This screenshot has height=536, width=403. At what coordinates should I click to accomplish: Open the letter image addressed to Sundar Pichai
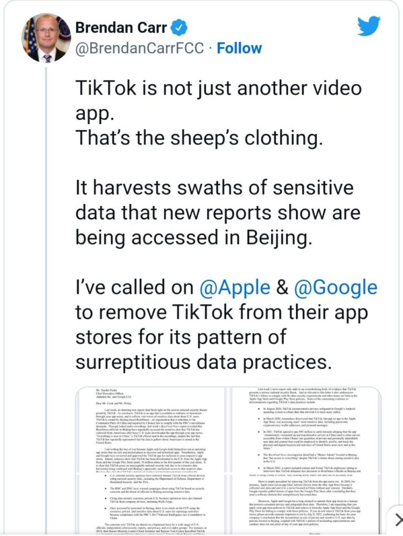(149, 436)
